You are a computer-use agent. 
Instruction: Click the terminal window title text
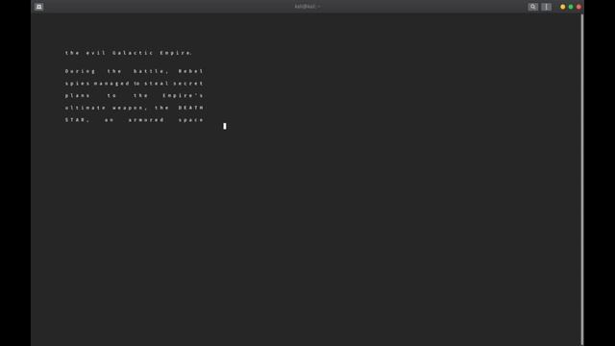307,7
